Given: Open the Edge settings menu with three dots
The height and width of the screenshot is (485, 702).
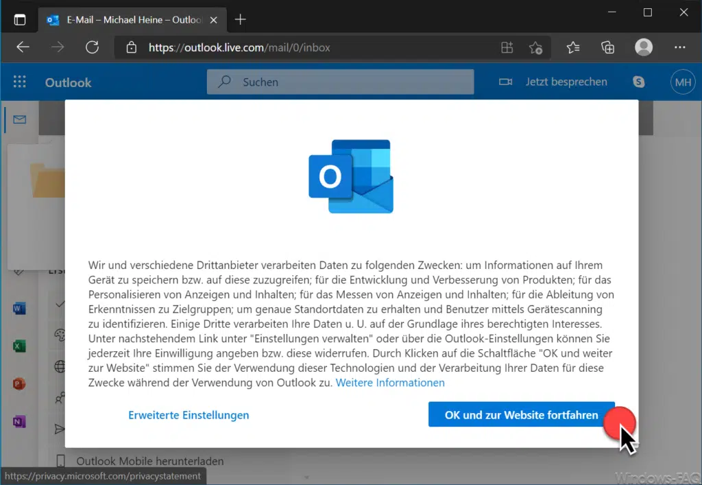Looking at the screenshot, I should (x=680, y=47).
